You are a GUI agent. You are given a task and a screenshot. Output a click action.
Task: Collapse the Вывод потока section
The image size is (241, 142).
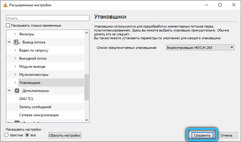[9, 42]
